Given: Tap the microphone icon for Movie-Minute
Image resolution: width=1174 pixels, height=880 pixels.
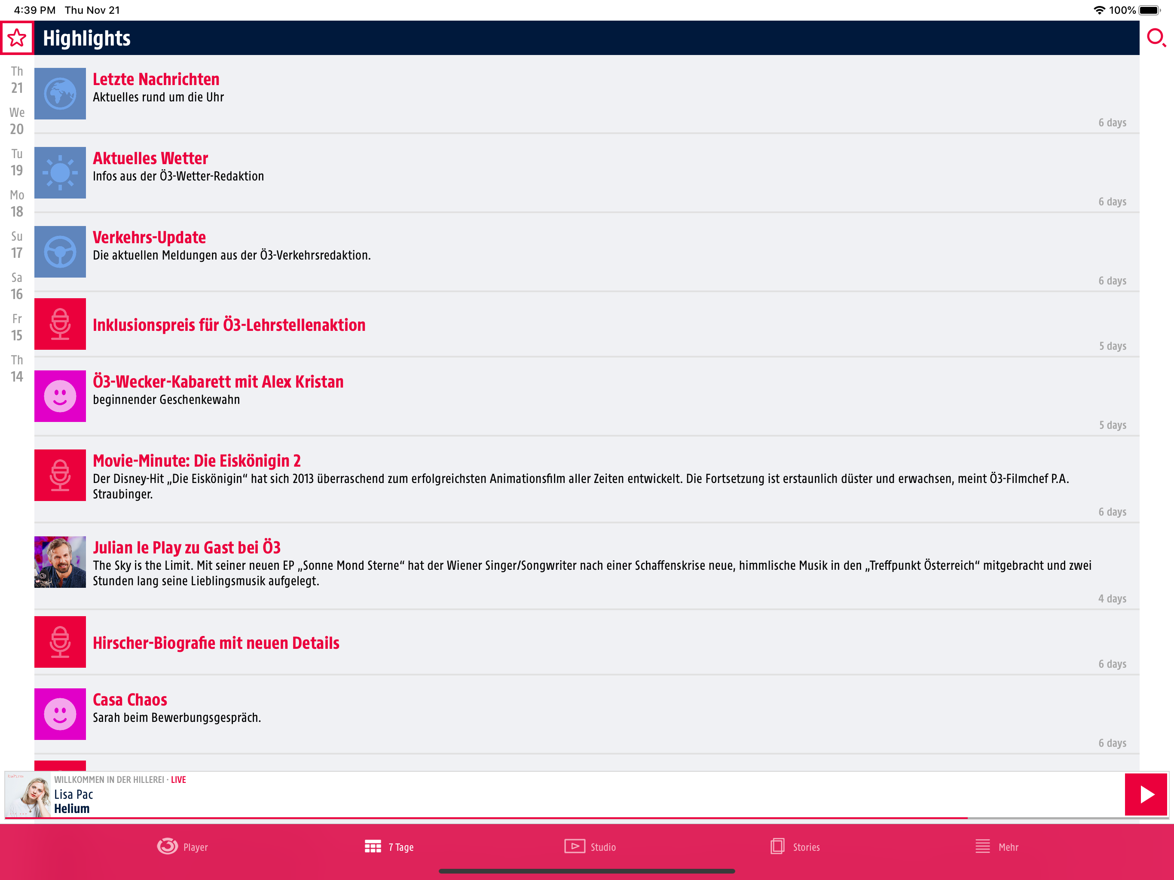Looking at the screenshot, I should pos(60,475).
